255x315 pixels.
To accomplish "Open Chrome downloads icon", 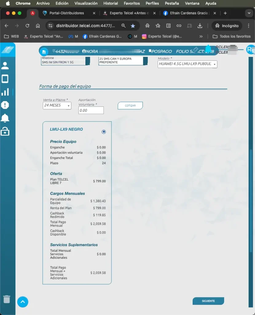I will (x=200, y=26).
